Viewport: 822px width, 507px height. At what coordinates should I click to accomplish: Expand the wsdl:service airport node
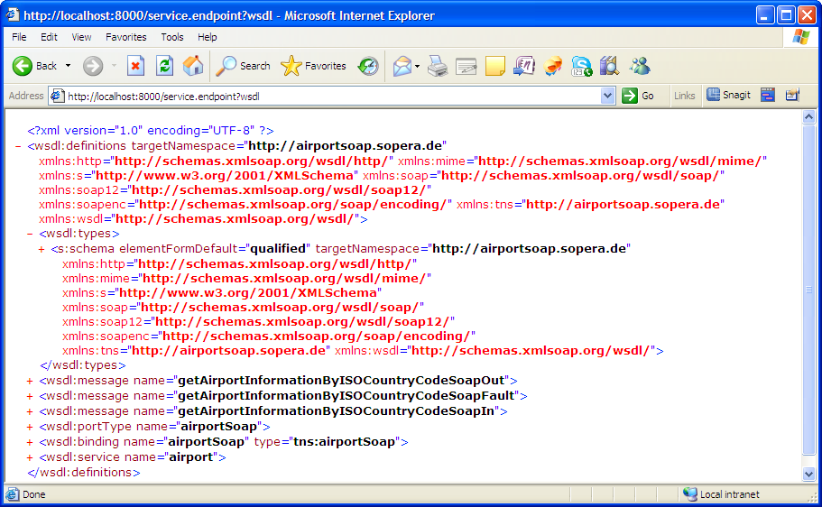(x=31, y=457)
